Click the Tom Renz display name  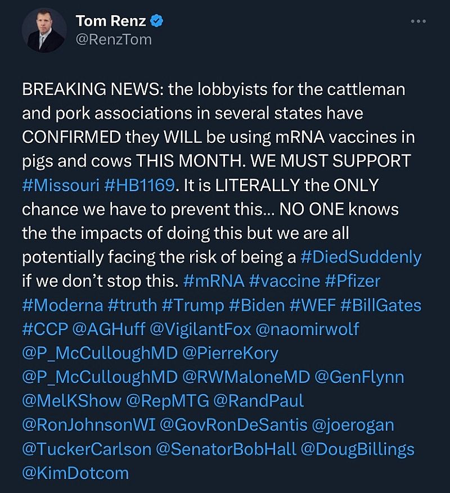click(x=111, y=21)
